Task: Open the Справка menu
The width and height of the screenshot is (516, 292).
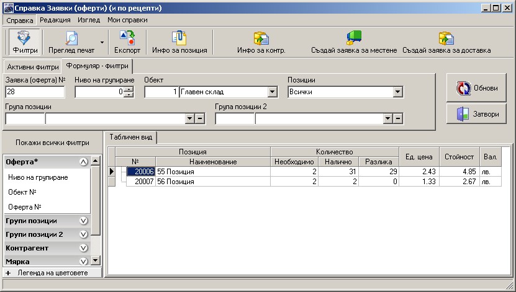Action: click(20, 20)
